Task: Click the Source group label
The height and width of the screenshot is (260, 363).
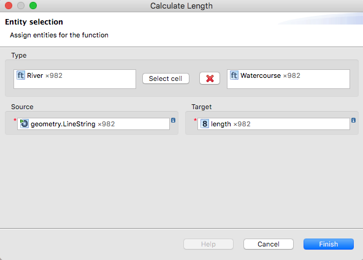Action: [x=22, y=107]
